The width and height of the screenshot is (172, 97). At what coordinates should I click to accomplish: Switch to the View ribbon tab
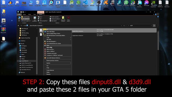tap(35, 14)
